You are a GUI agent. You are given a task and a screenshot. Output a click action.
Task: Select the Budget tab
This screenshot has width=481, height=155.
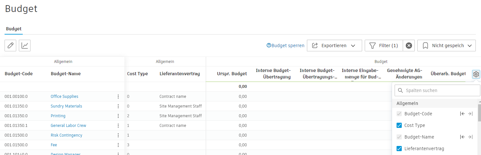14,29
